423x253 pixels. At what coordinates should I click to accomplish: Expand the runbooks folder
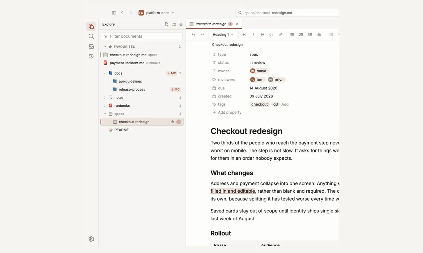click(105, 106)
